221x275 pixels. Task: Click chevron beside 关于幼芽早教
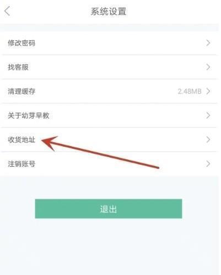[x=208, y=116]
